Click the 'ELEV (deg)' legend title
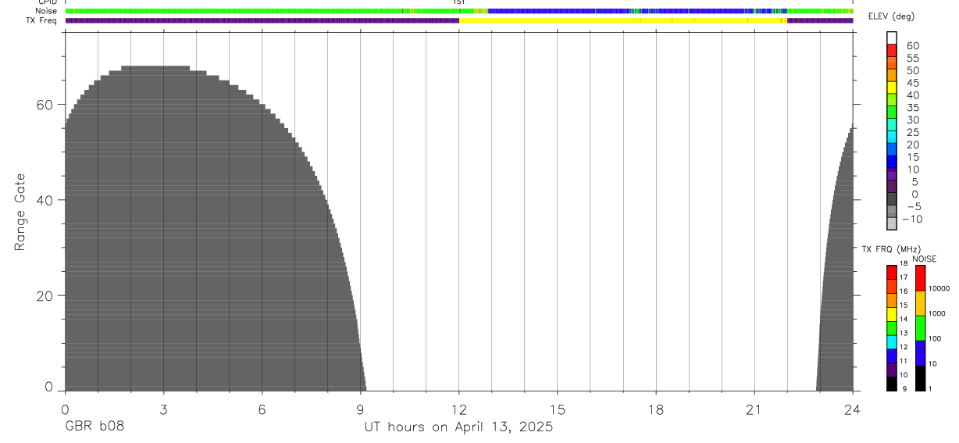The height and width of the screenshot is (443, 959). [892, 16]
